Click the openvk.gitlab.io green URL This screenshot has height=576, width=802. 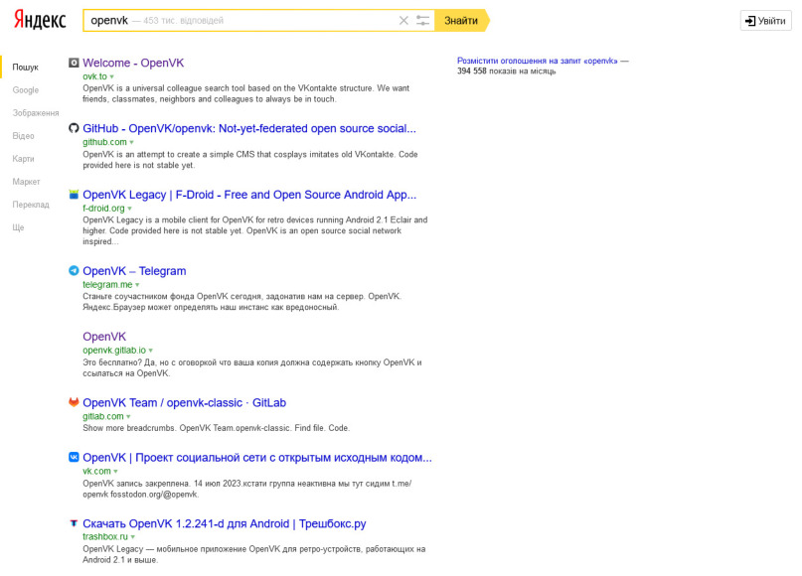[x=114, y=351]
